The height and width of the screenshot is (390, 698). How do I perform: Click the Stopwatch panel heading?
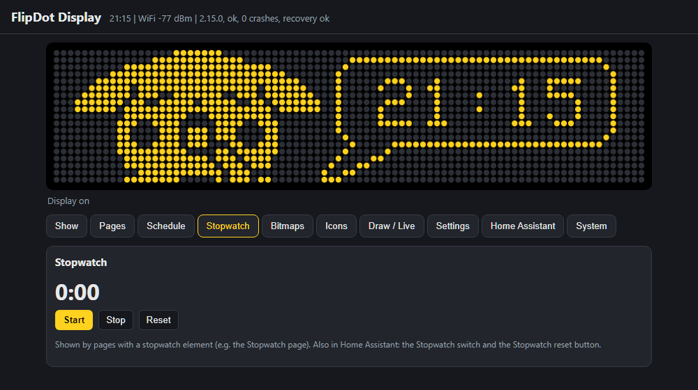pos(81,263)
